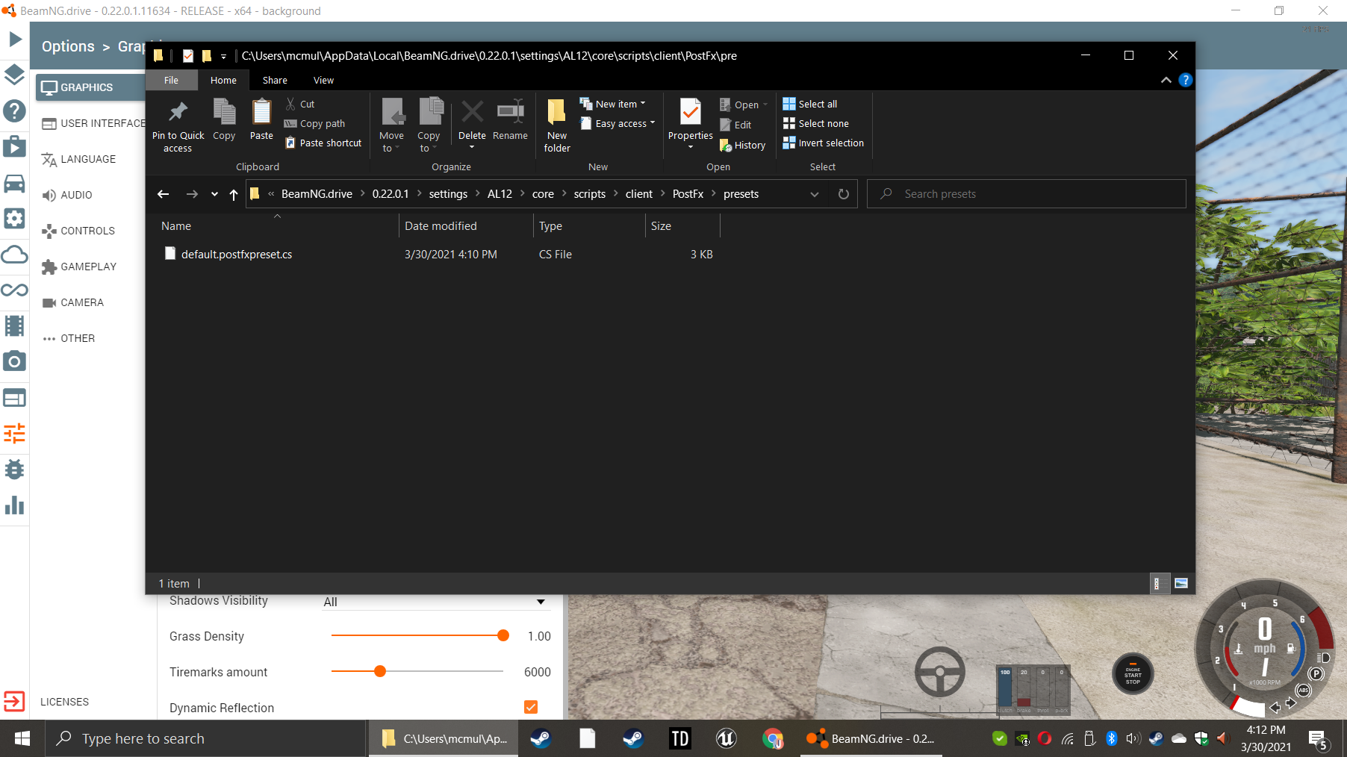
Task: Click the Explorer back arrow
Action: 163,194
